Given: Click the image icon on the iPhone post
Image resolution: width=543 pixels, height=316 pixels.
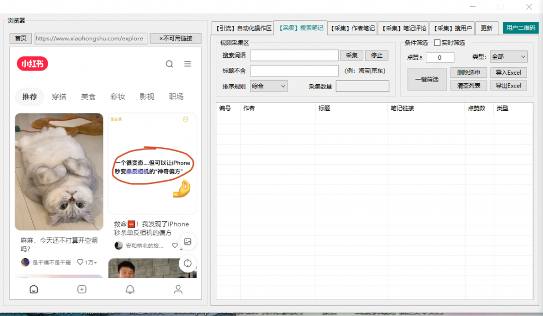Looking at the screenshot, I should 188,242.
